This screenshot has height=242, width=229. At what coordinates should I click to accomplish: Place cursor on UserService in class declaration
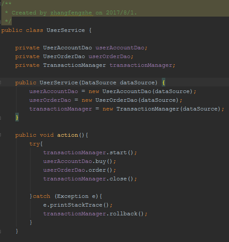coord(66,30)
